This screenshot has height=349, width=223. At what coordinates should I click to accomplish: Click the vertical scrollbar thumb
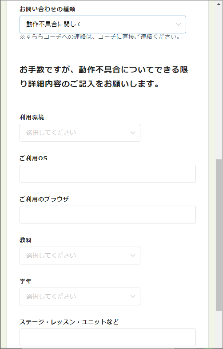219,235
